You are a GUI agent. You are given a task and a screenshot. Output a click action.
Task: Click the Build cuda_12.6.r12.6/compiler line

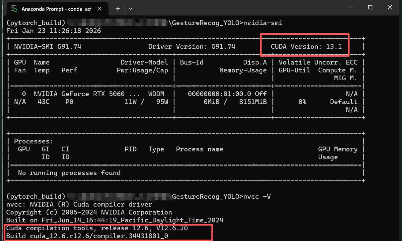(87, 236)
